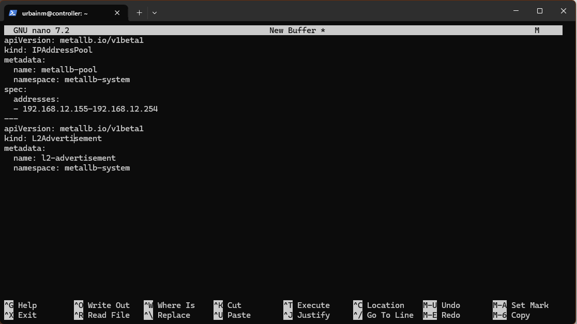Maximize the terminal window
577x324 pixels.
[x=539, y=11]
